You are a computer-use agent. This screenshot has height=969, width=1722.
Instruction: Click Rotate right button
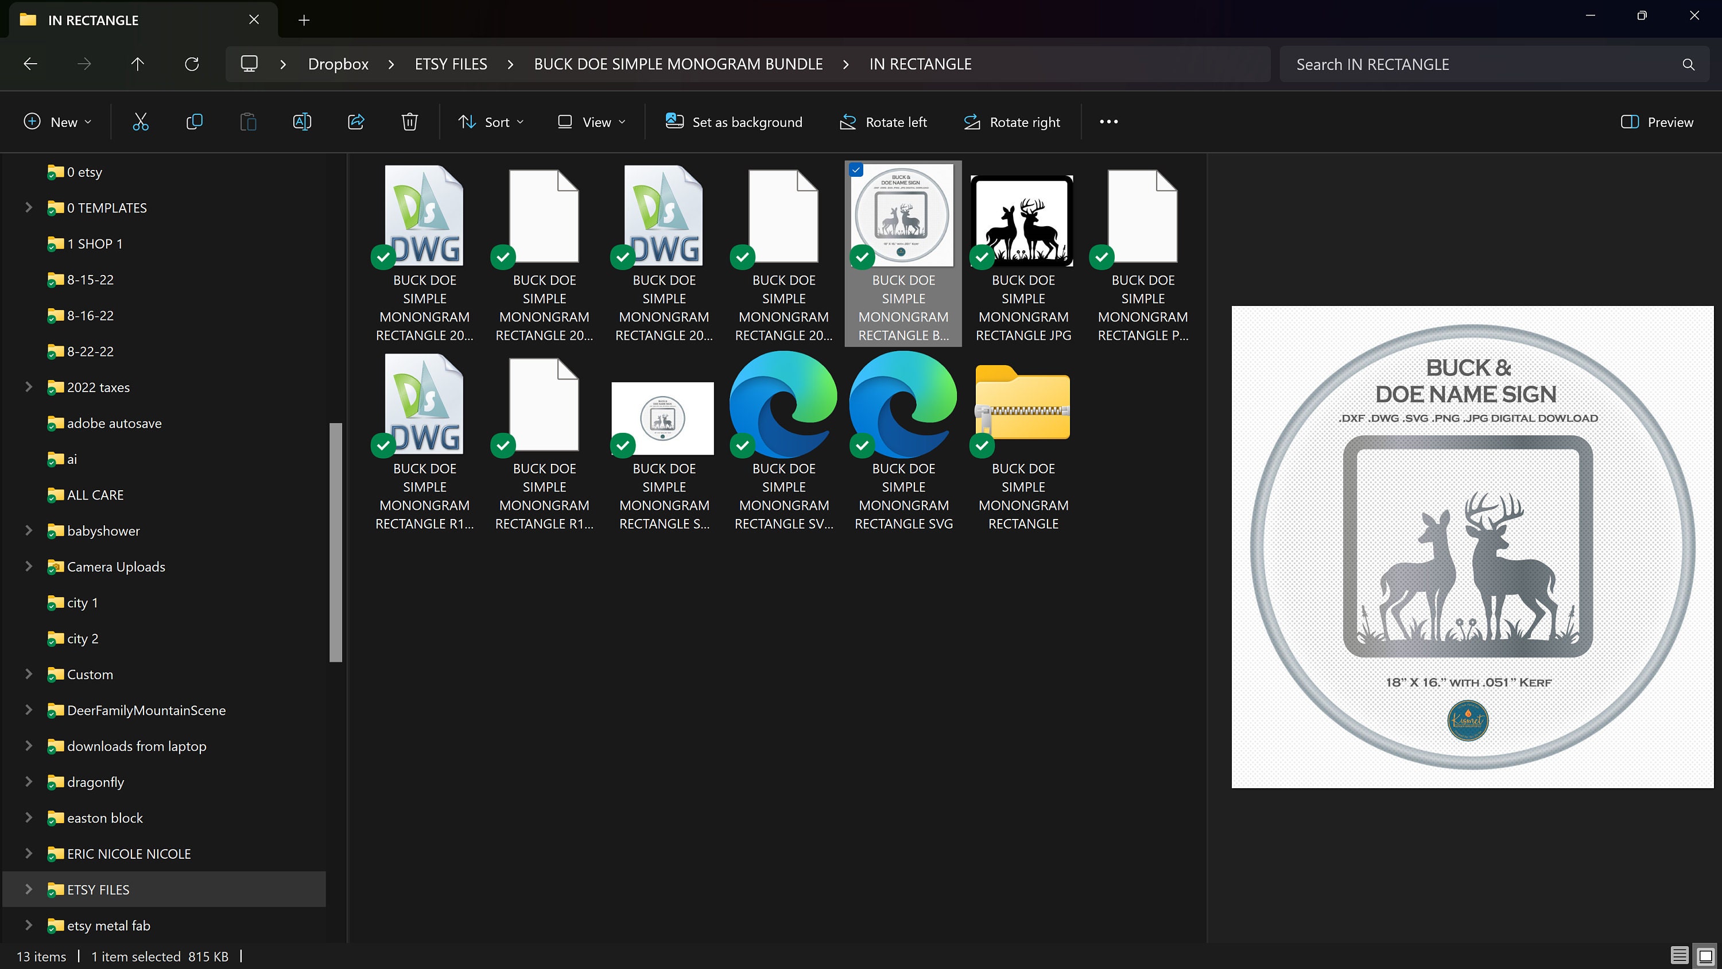click(1012, 122)
